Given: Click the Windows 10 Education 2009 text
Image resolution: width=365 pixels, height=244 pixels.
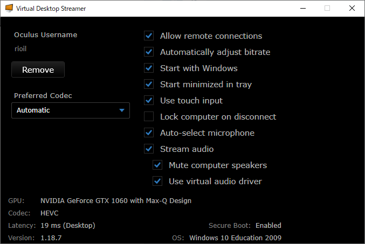Looking at the screenshot, I should click(x=236, y=238).
